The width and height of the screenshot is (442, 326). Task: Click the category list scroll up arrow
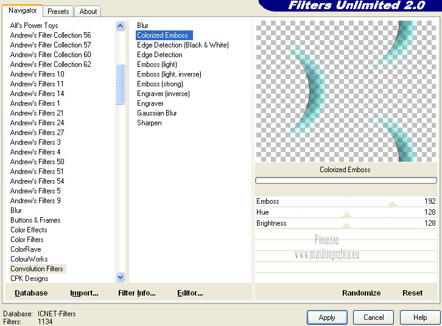121,26
